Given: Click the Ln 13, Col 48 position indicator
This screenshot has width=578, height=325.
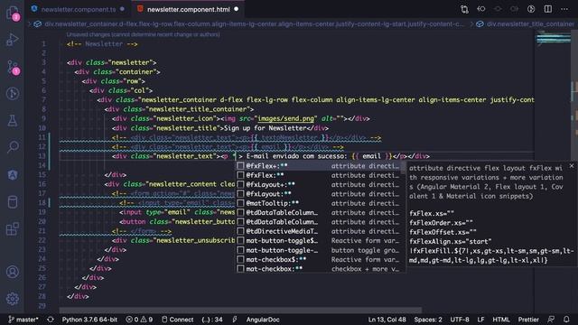Looking at the screenshot, I should coord(387,320).
